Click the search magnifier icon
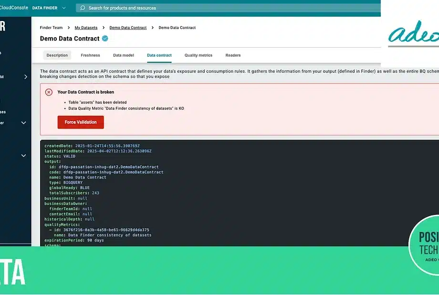 [x=83, y=8]
